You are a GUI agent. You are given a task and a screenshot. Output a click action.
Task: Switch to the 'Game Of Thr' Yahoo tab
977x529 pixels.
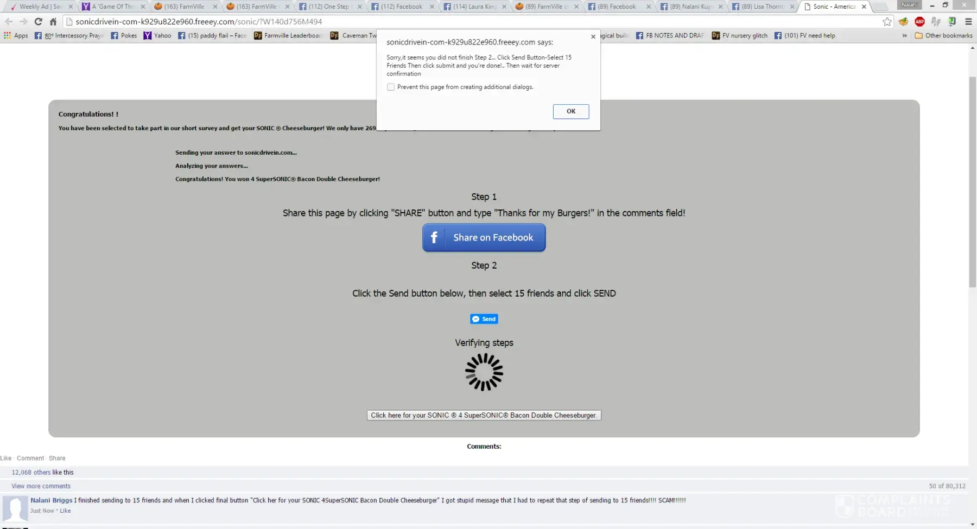(x=112, y=7)
